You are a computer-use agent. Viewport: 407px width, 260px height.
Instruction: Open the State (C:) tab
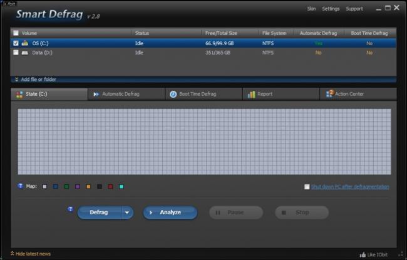point(49,94)
